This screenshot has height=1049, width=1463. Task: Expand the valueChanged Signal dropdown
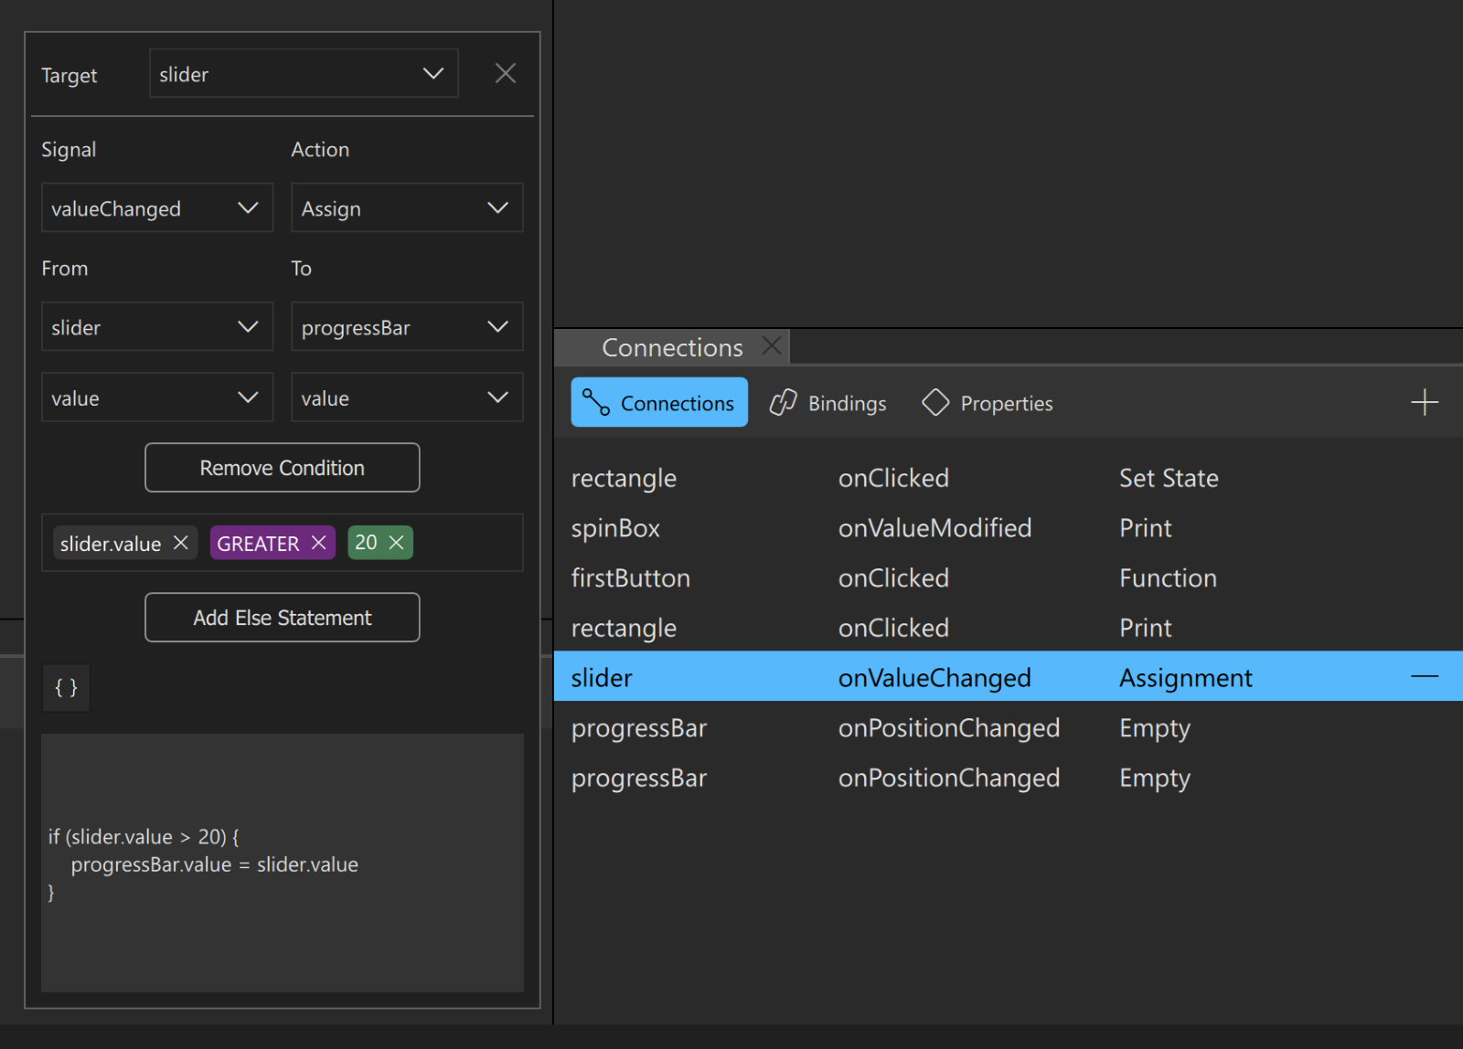(x=156, y=208)
